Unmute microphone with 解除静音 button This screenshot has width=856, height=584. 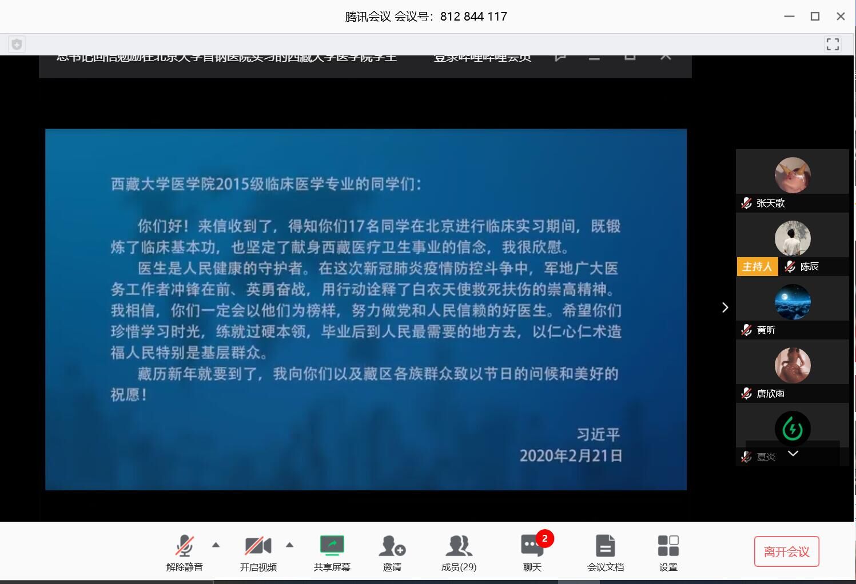[184, 552]
